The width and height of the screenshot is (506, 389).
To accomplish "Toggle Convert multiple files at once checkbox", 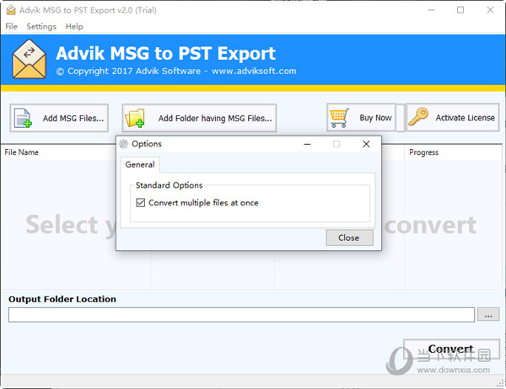I will pos(140,203).
